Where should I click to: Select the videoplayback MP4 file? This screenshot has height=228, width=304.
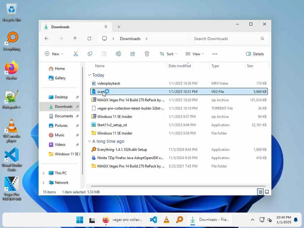[179, 83]
